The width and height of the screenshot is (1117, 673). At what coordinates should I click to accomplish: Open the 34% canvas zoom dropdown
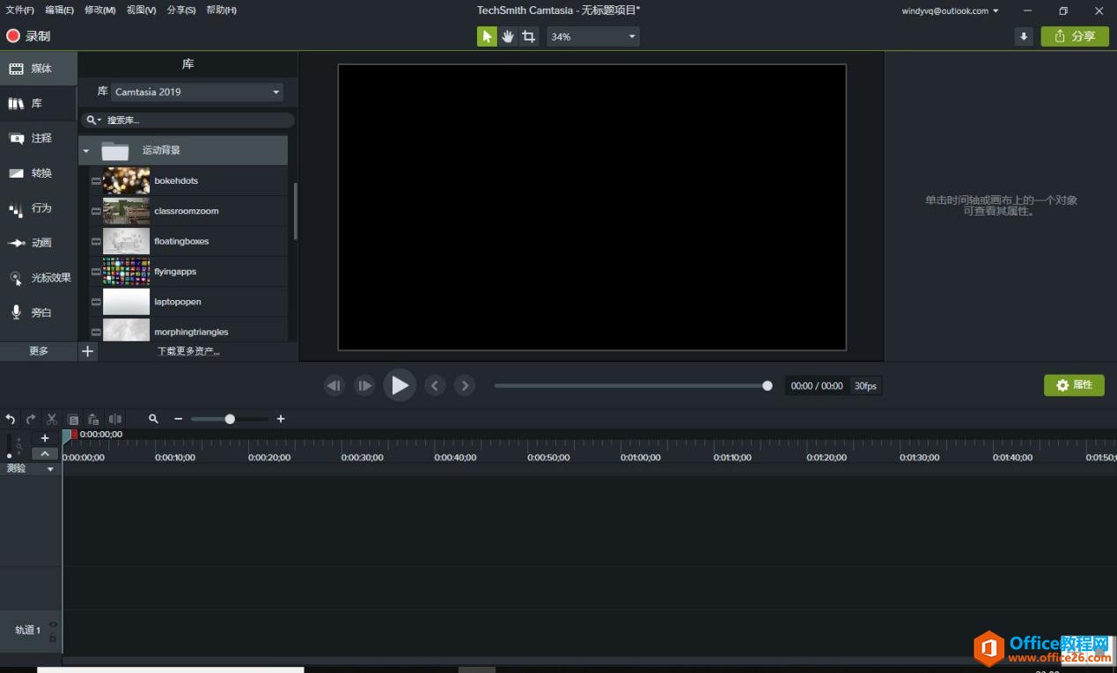(x=593, y=36)
